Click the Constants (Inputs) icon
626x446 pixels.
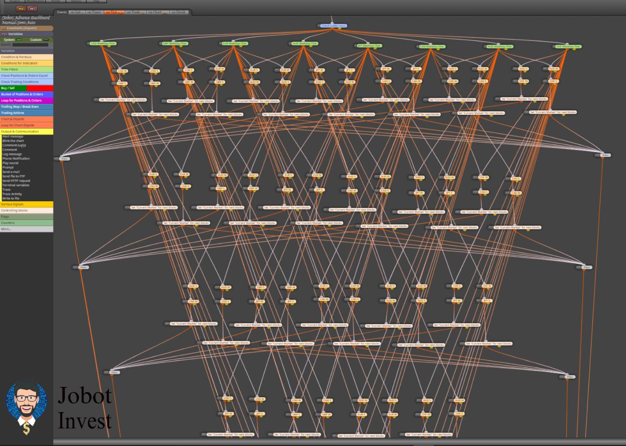[x=4, y=28]
